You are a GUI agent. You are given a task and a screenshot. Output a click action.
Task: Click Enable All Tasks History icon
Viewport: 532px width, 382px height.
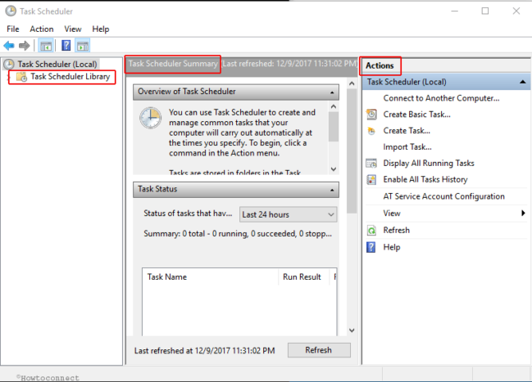coord(371,179)
